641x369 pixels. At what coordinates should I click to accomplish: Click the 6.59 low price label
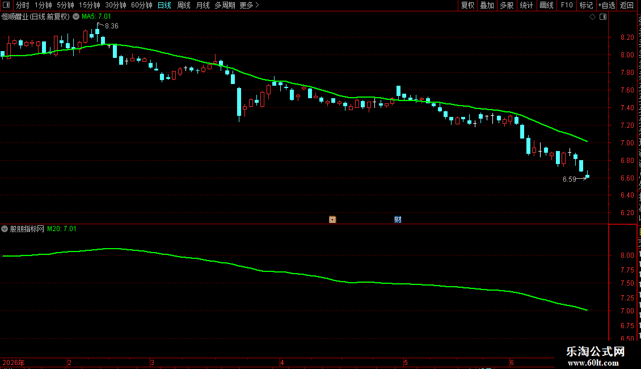pos(570,179)
